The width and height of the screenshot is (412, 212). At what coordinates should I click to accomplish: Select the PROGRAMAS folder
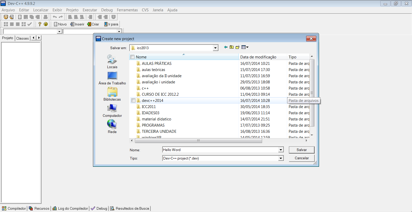point(153,125)
